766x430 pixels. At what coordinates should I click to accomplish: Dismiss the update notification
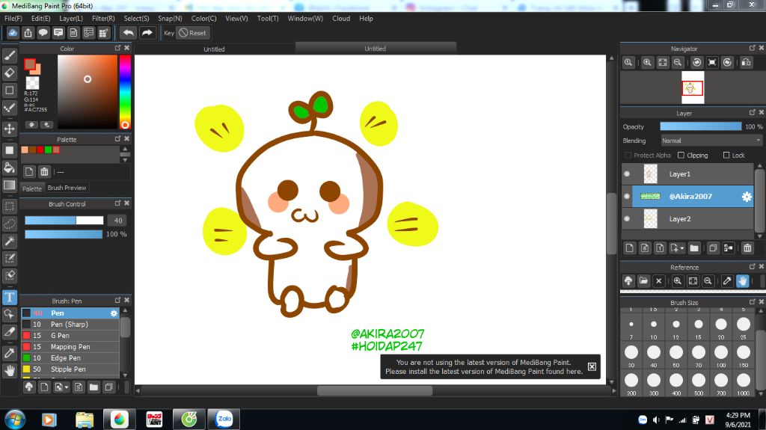pos(592,366)
